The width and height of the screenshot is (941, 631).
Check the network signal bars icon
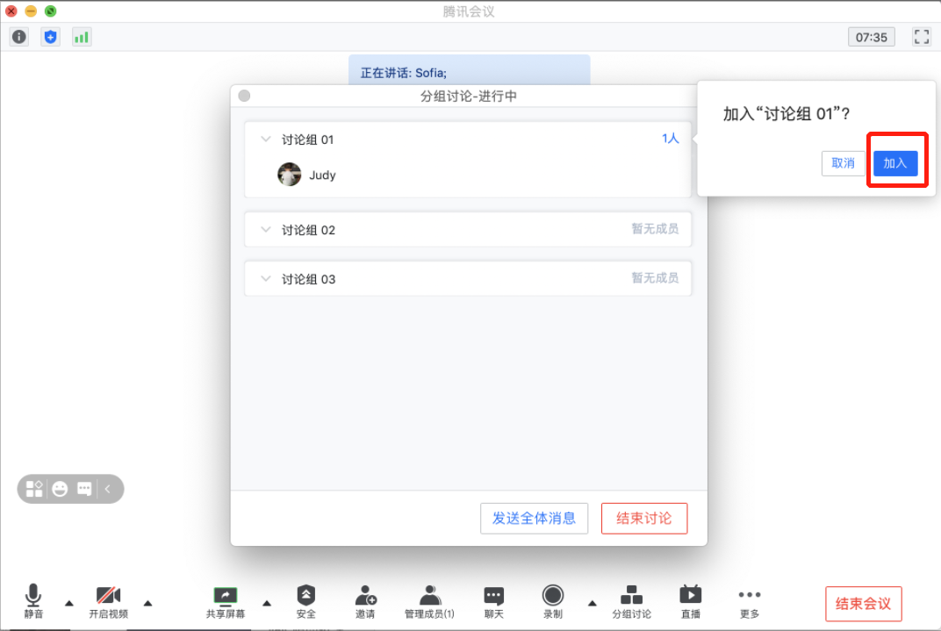pos(82,37)
